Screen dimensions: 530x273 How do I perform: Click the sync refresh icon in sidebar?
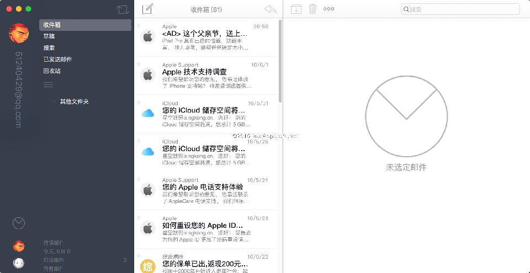[122, 9]
